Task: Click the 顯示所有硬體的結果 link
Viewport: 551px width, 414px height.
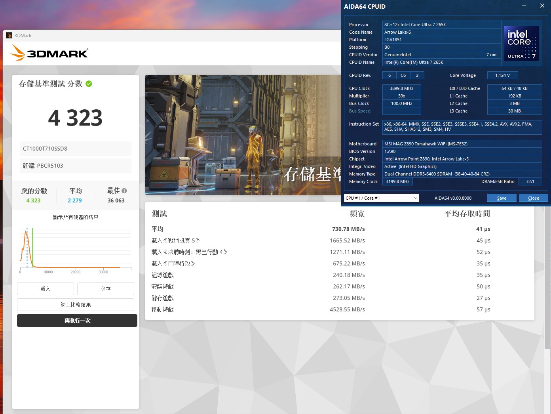Action: 76,217
